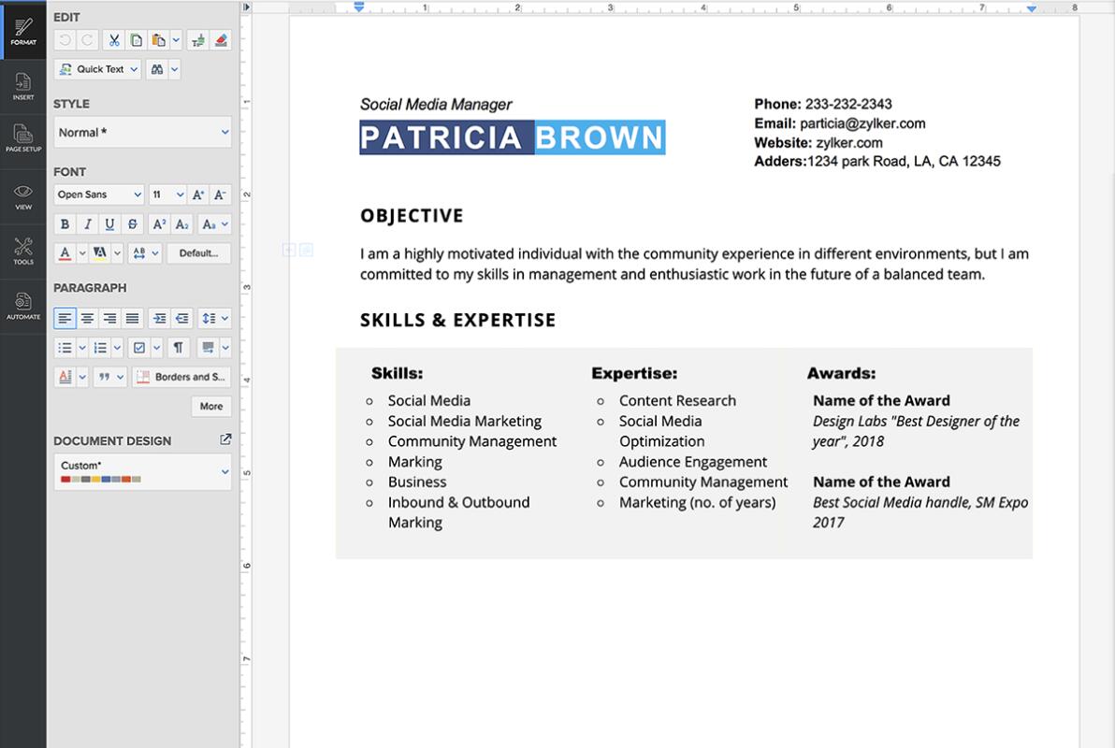The image size is (1115, 748).
Task: Toggle the paragraph marks pilcrow icon
Action: click(x=179, y=348)
